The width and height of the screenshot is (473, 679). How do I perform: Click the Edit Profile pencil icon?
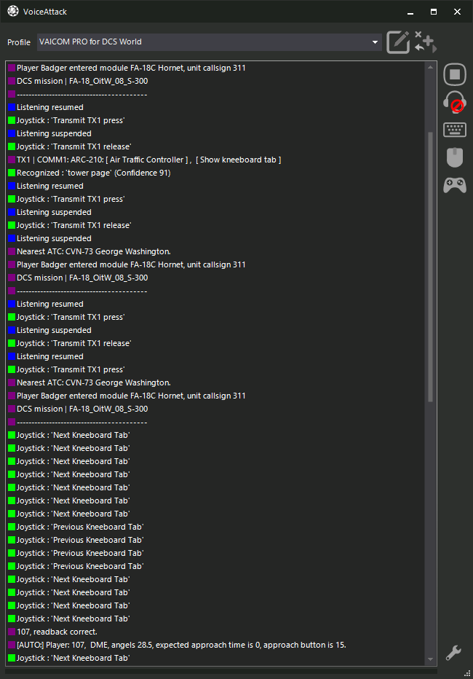pyautogui.click(x=398, y=42)
